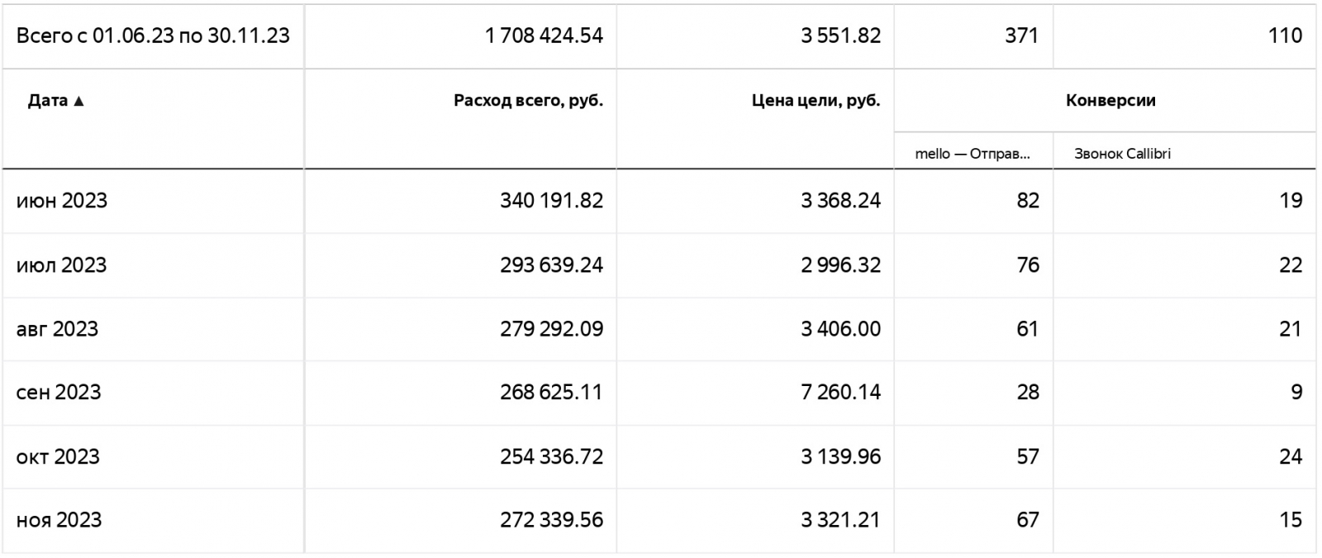1322x558 pixels.
Task: Click the сен 2023 date cell
Action: tap(59, 393)
